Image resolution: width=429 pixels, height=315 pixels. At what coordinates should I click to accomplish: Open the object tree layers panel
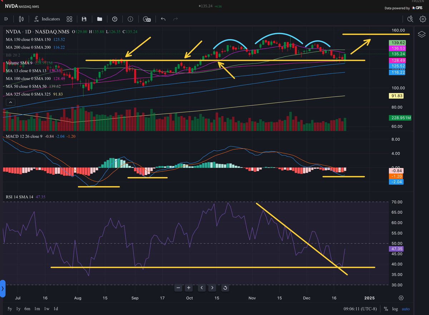pyautogui.click(x=421, y=34)
